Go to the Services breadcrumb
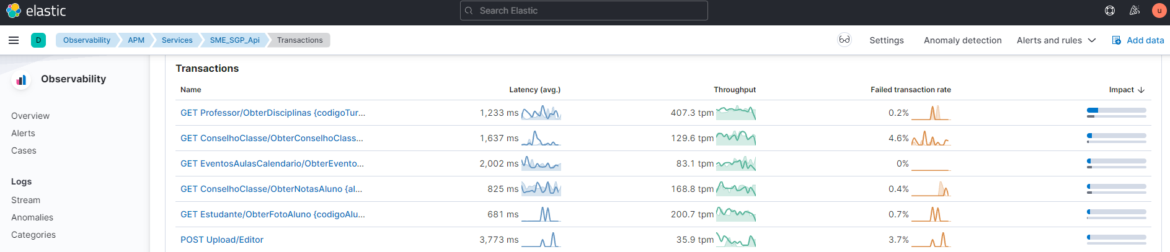1170x252 pixels. point(177,40)
